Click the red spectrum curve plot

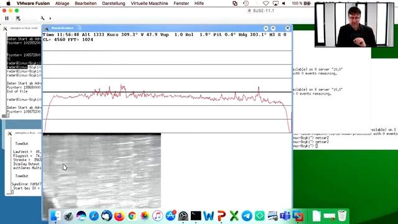(167, 108)
